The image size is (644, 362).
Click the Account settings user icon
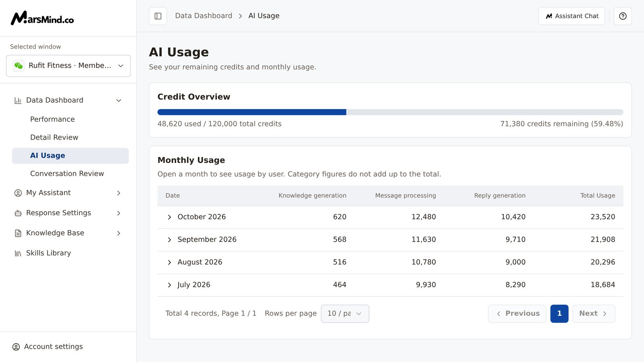[16, 347]
